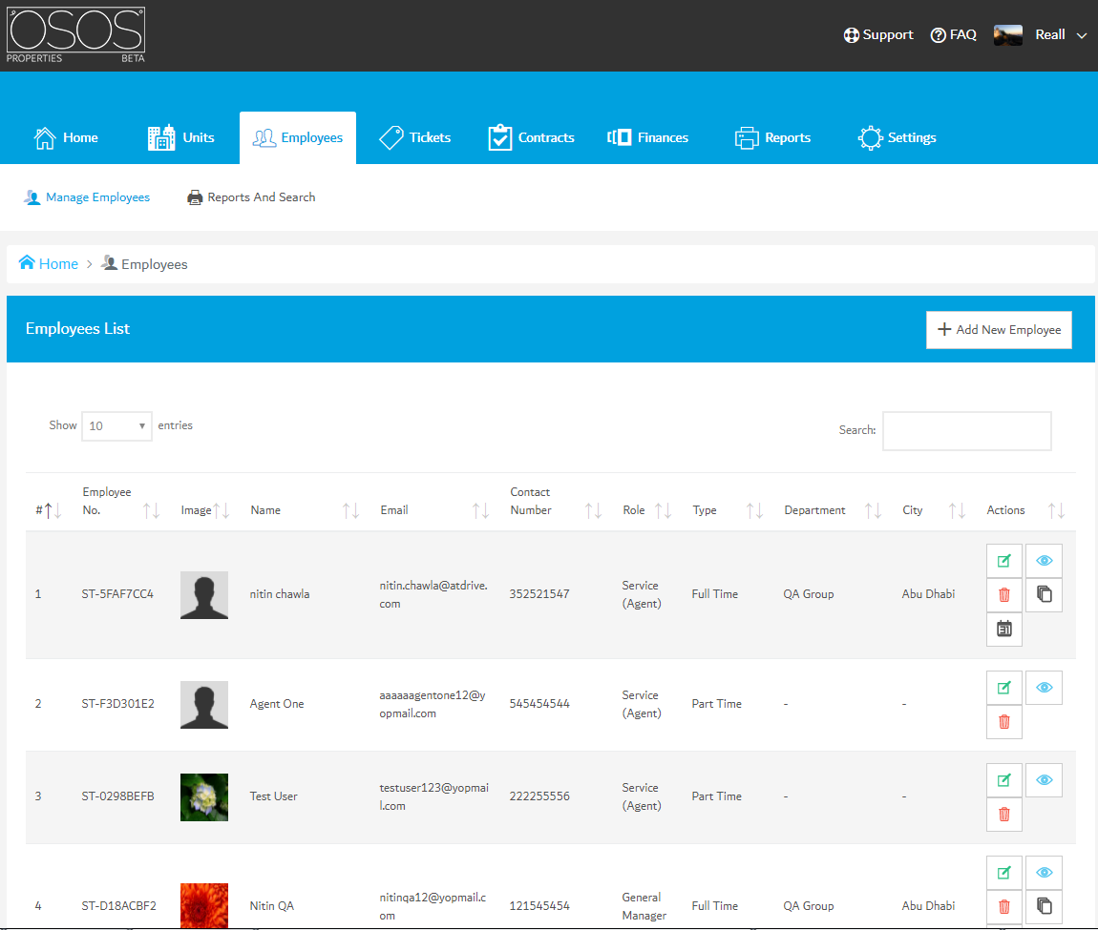Edit employee nitin chawla

[x=1004, y=561]
